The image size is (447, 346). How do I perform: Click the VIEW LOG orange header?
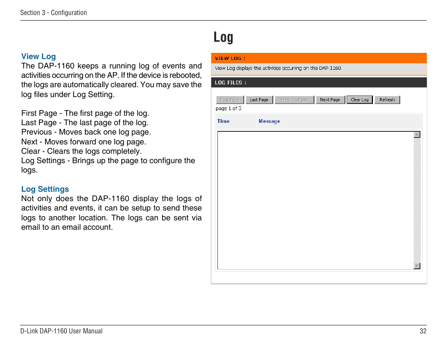click(x=319, y=58)
